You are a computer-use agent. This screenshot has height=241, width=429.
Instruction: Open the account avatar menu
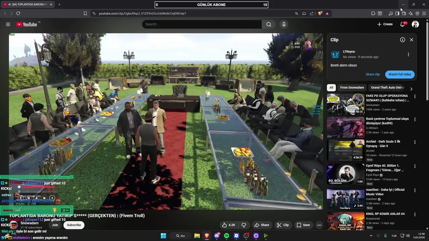[415, 24]
